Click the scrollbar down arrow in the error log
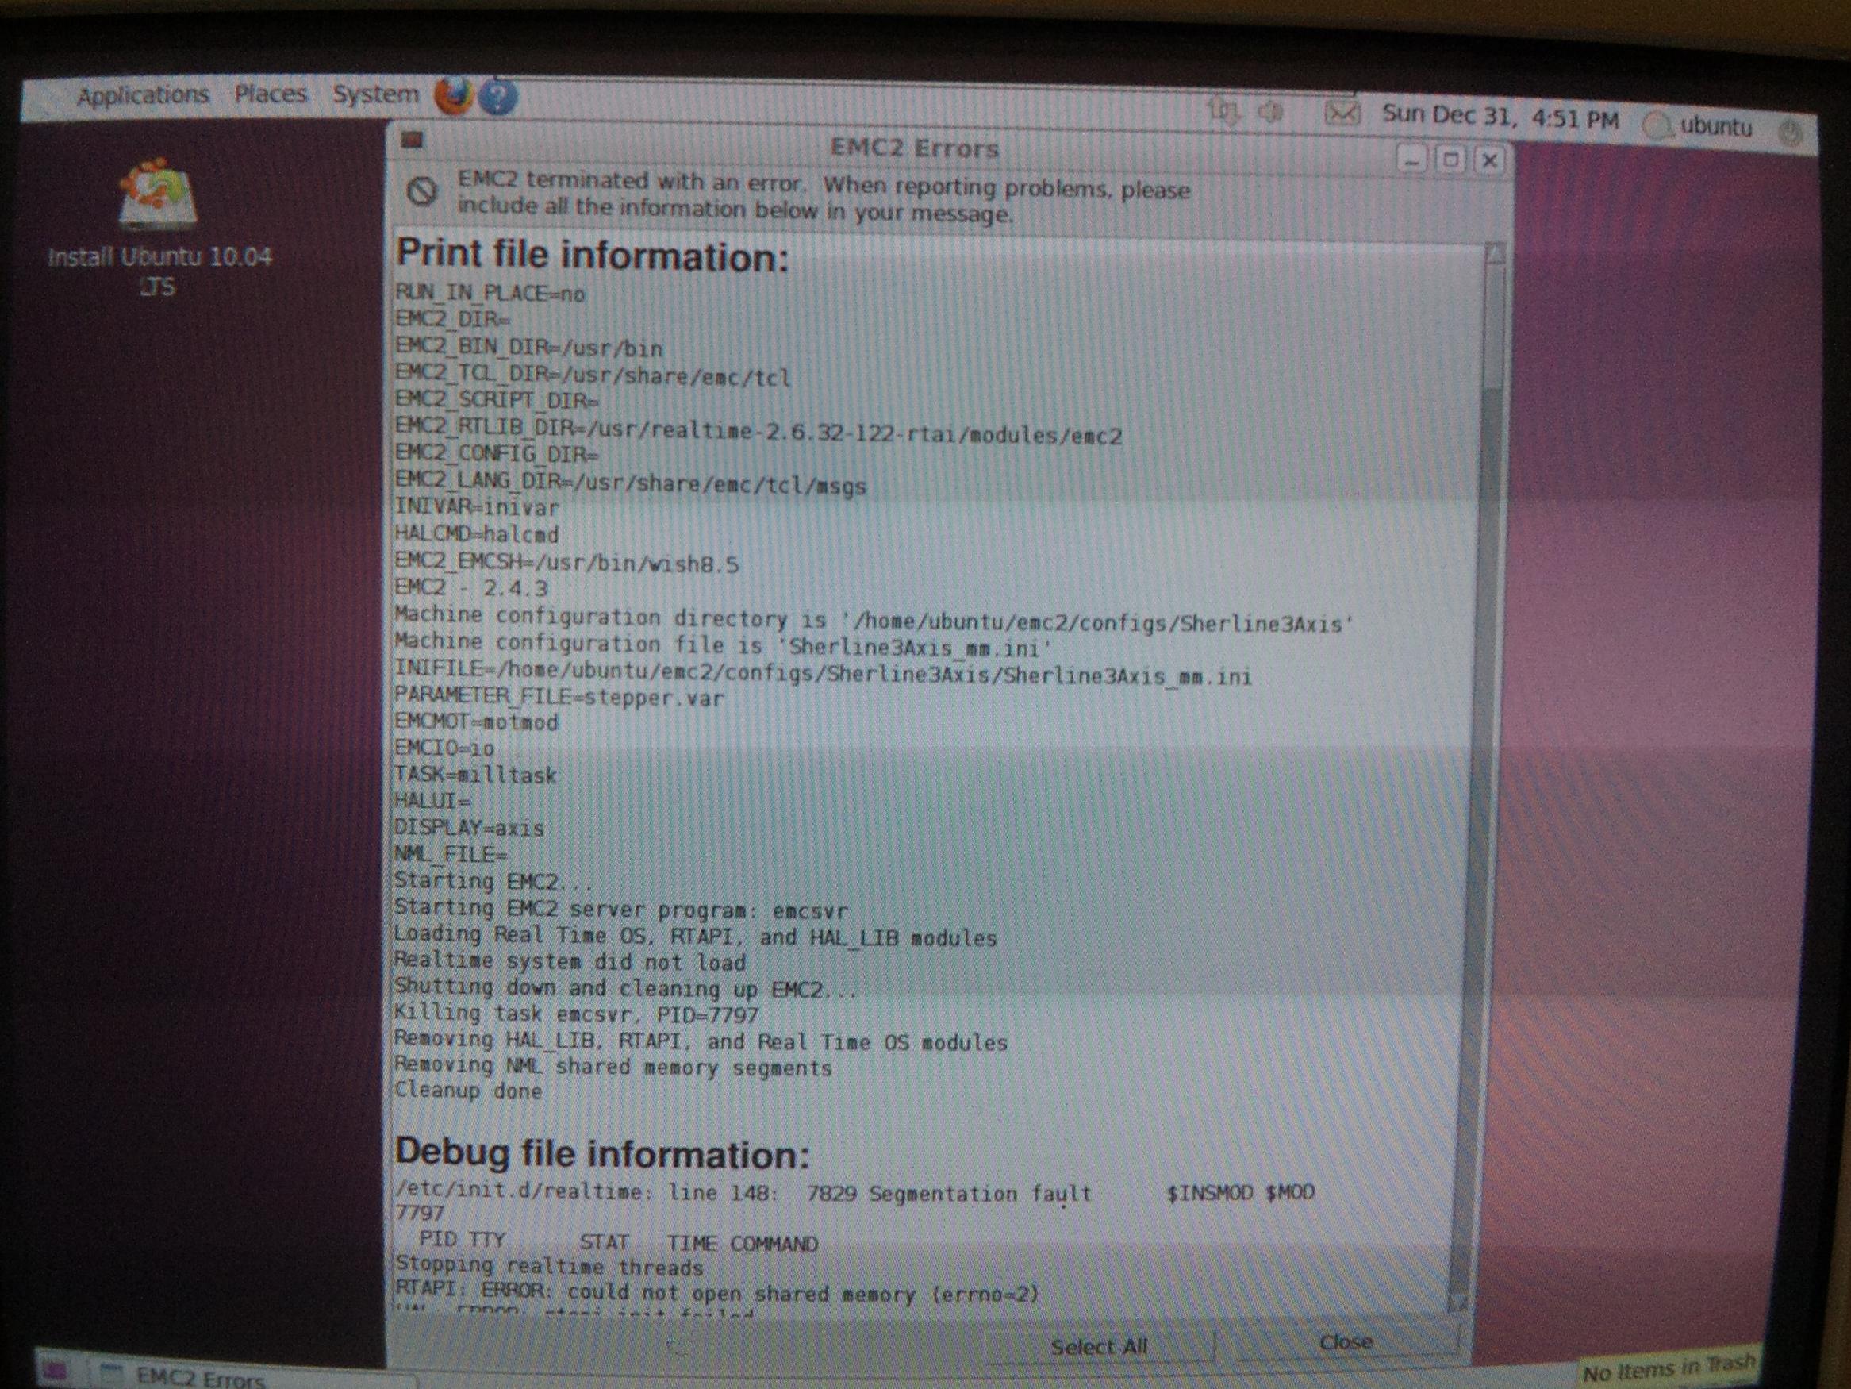The width and height of the screenshot is (1851, 1389). click(1457, 1302)
